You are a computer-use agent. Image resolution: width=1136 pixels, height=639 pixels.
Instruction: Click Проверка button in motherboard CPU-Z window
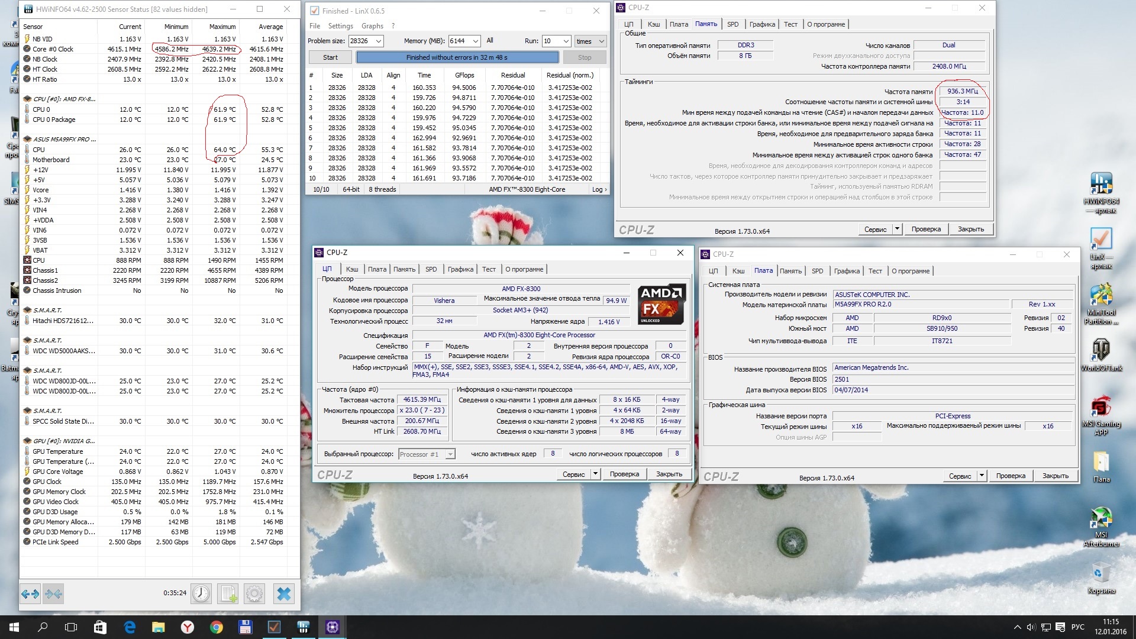[1010, 476]
